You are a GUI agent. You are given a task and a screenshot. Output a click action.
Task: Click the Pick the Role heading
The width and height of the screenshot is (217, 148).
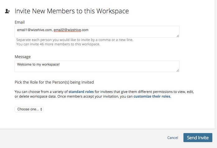click(x=54, y=82)
